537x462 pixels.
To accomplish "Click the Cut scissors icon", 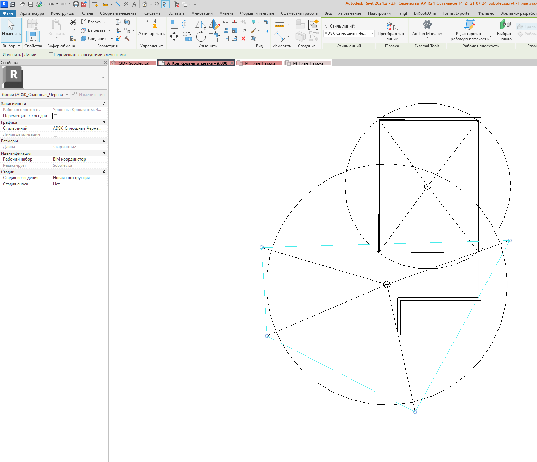I will [x=73, y=22].
